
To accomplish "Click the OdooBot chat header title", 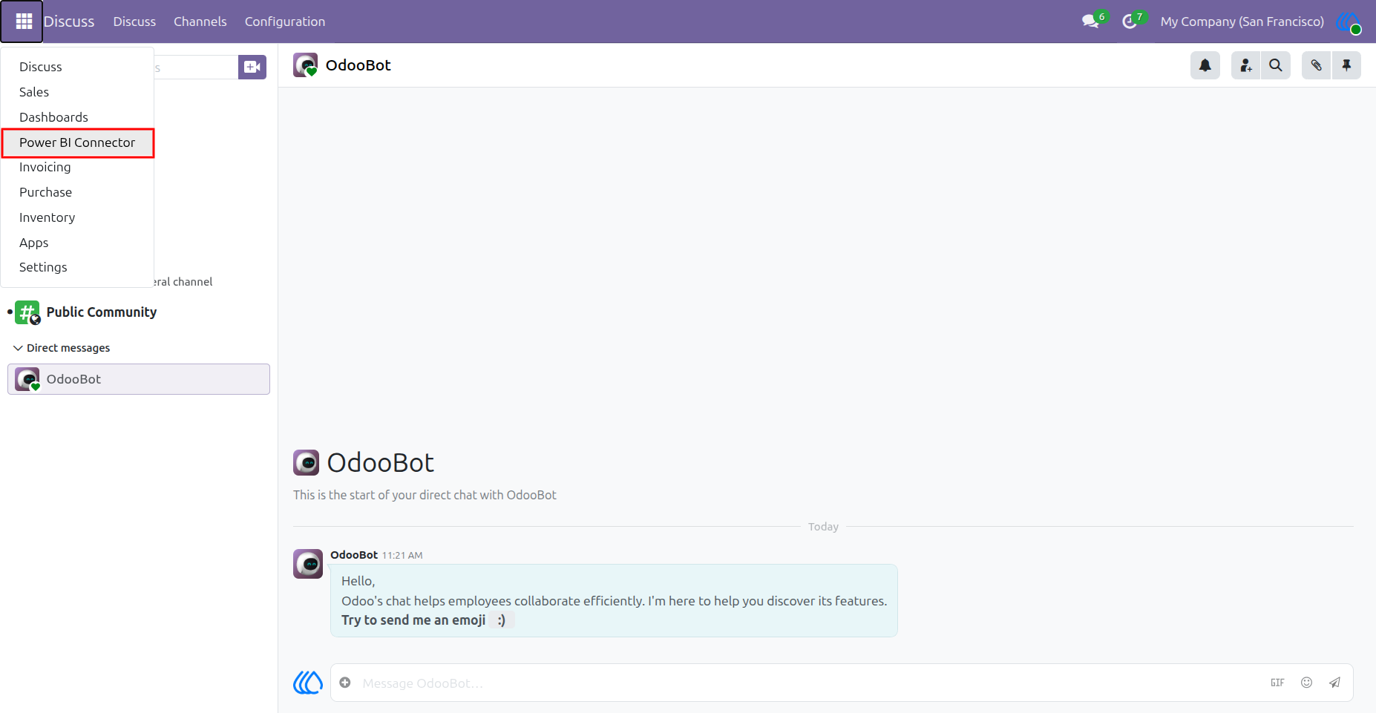I will [x=358, y=65].
